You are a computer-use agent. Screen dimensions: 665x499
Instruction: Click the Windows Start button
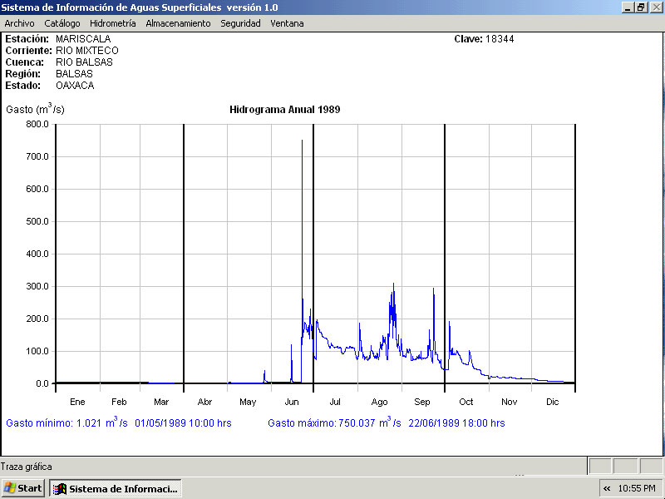[x=23, y=488]
